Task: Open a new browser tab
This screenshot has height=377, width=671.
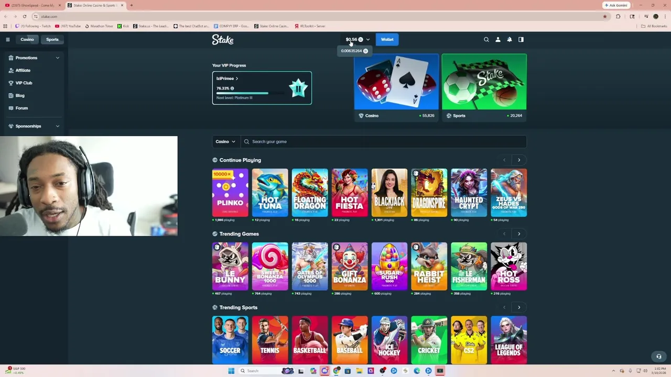Action: tap(131, 5)
